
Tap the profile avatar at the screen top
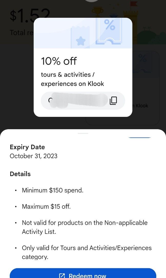click(x=91, y=1)
